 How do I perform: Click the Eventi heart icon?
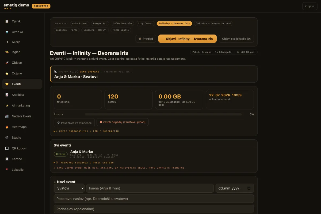(x=7, y=84)
